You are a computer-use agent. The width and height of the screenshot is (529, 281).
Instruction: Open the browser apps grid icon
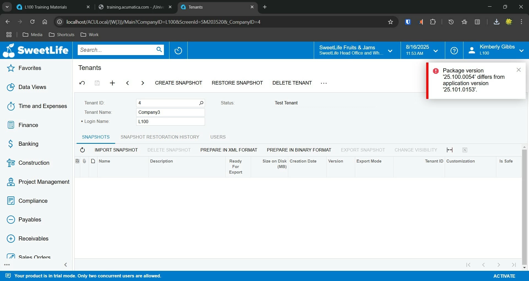pos(9,34)
